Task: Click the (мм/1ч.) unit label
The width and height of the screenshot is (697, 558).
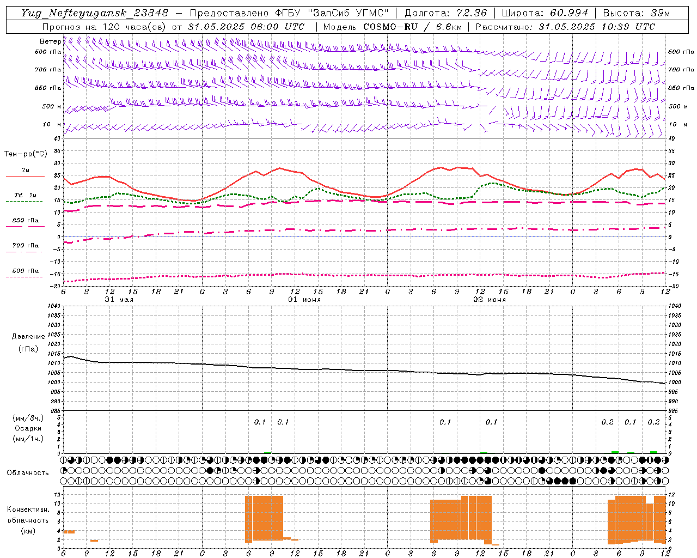Action: tap(28, 439)
